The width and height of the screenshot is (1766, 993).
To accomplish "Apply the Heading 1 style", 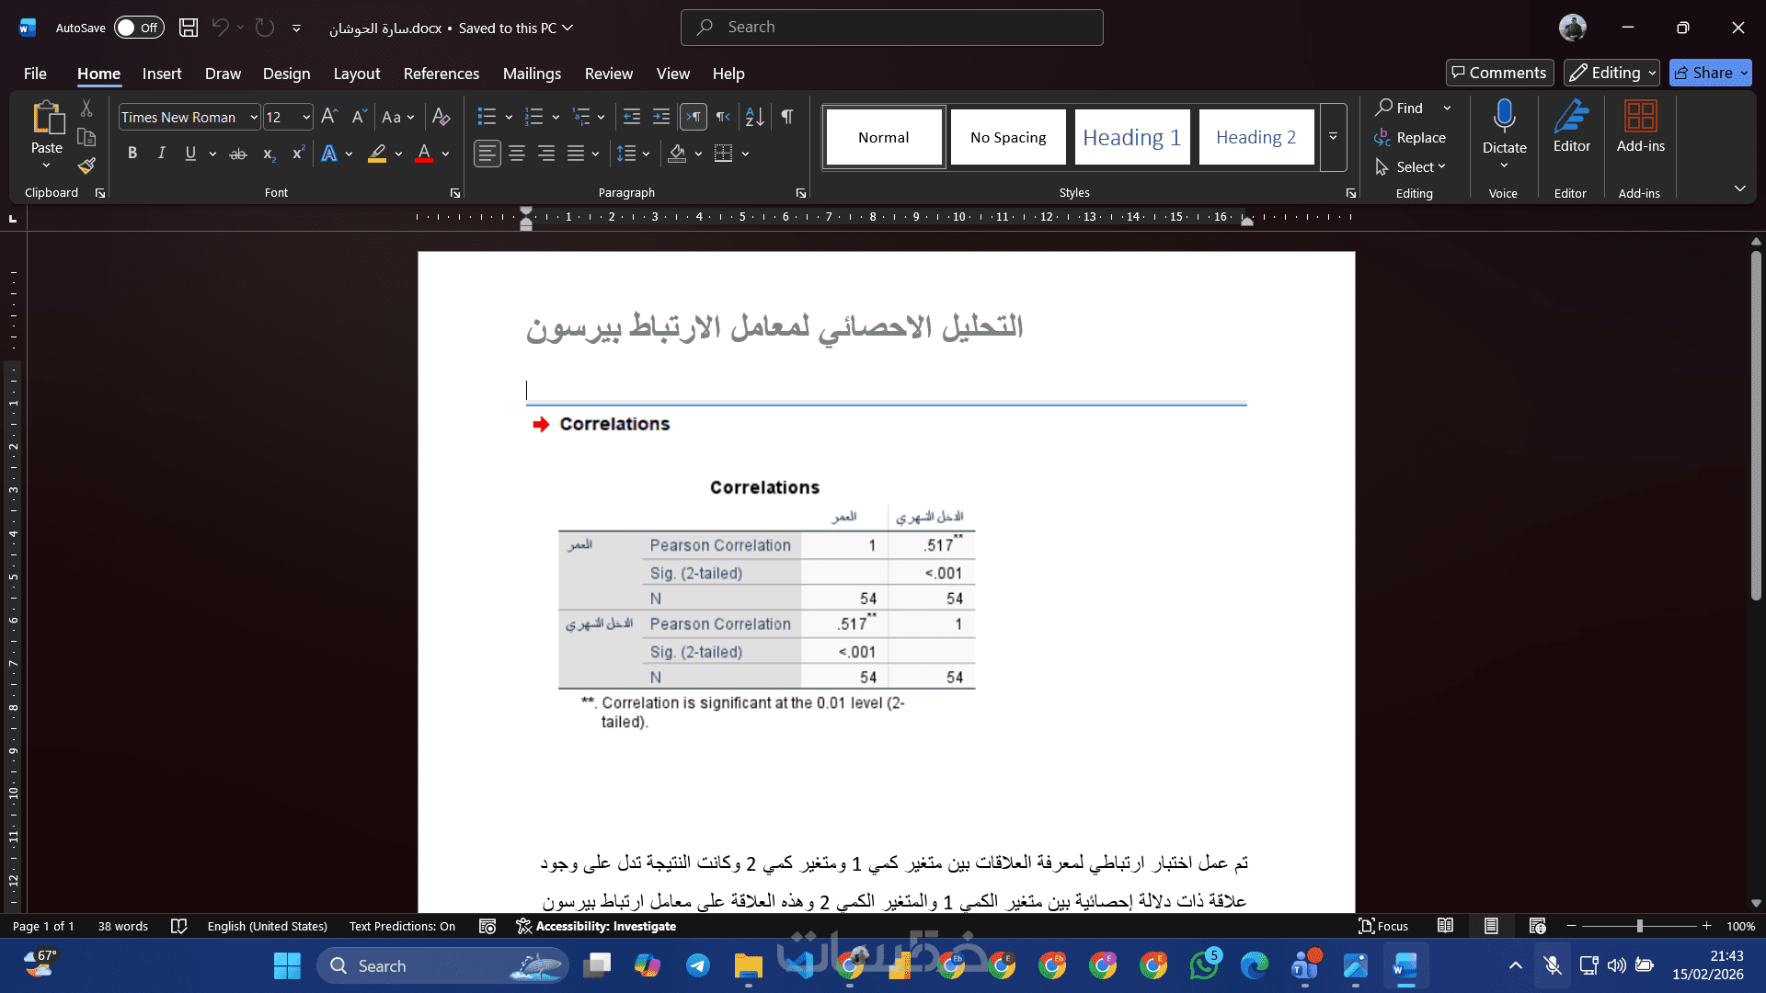I will point(1131,138).
